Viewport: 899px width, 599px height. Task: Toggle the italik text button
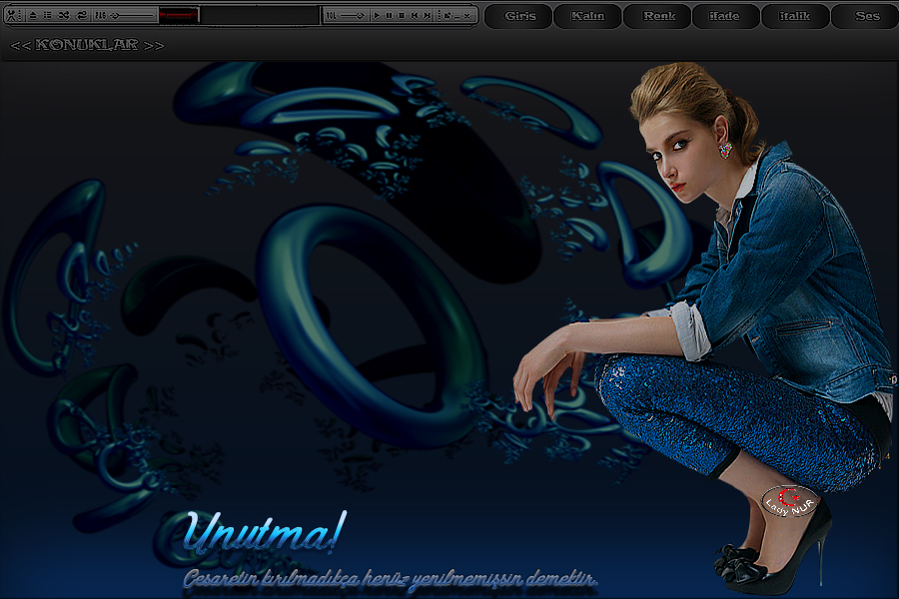click(x=795, y=16)
